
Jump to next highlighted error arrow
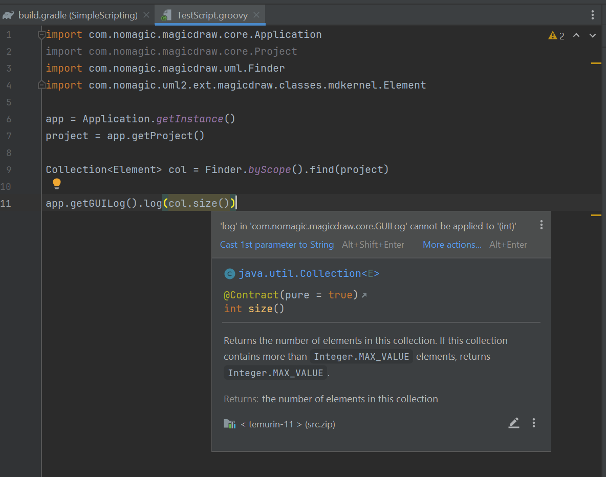pyautogui.click(x=593, y=35)
